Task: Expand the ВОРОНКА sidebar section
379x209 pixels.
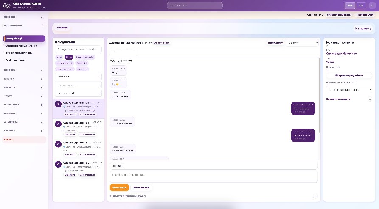Action: (23, 70)
